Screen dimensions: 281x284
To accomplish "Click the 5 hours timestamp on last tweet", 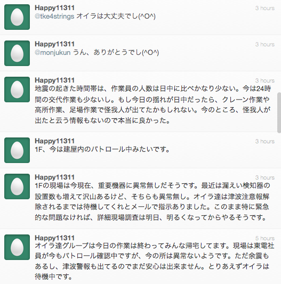I will point(265,238).
